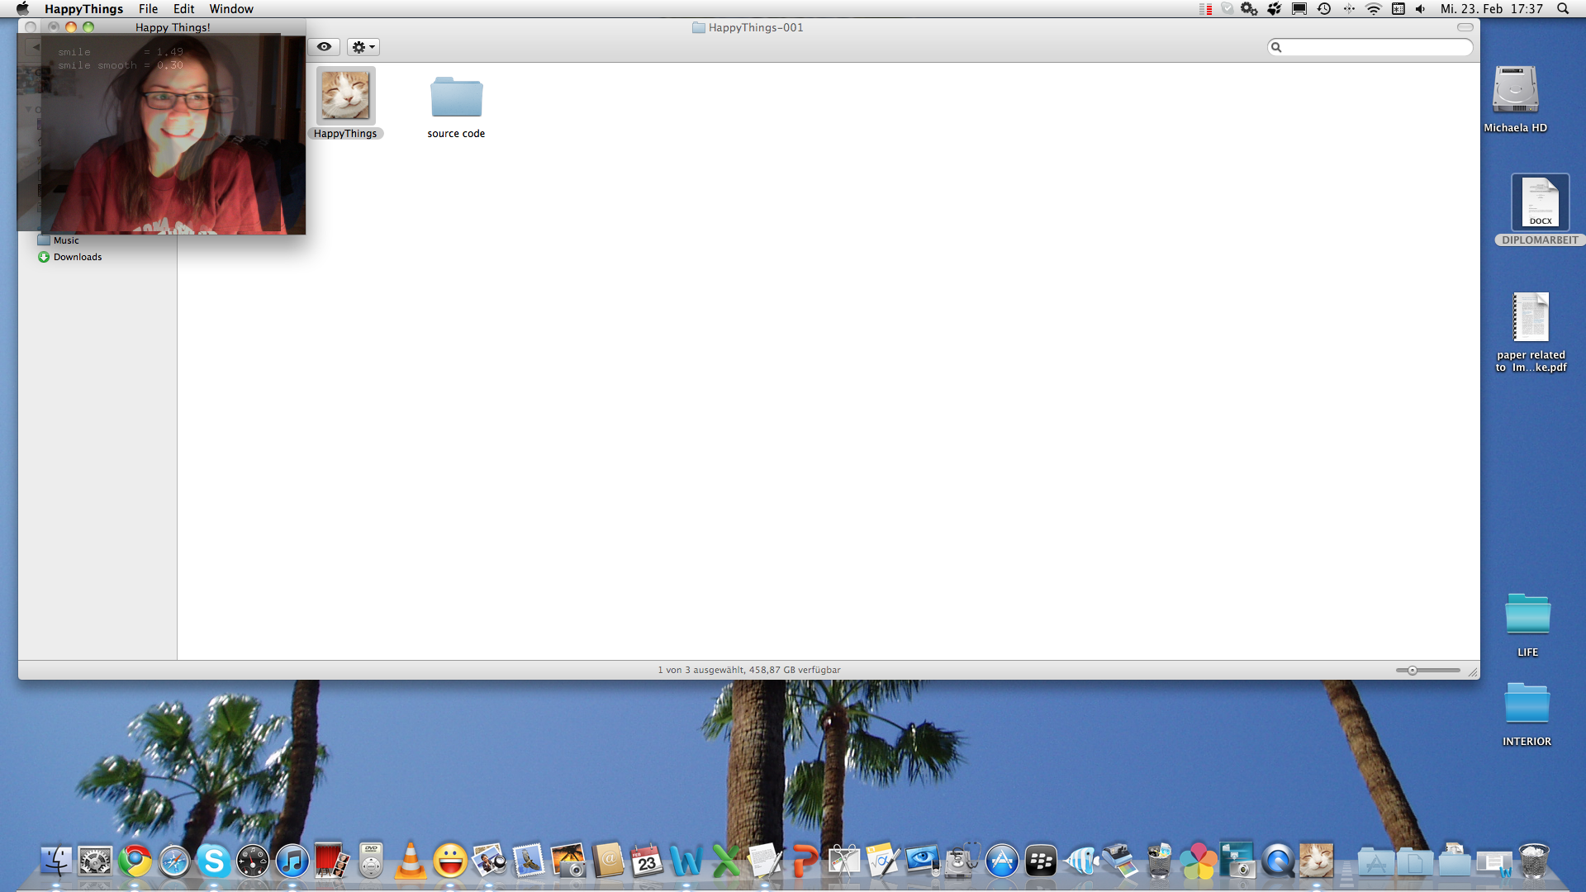Open the Wi-Fi status menu
The width and height of the screenshot is (1586, 892).
1374,9
